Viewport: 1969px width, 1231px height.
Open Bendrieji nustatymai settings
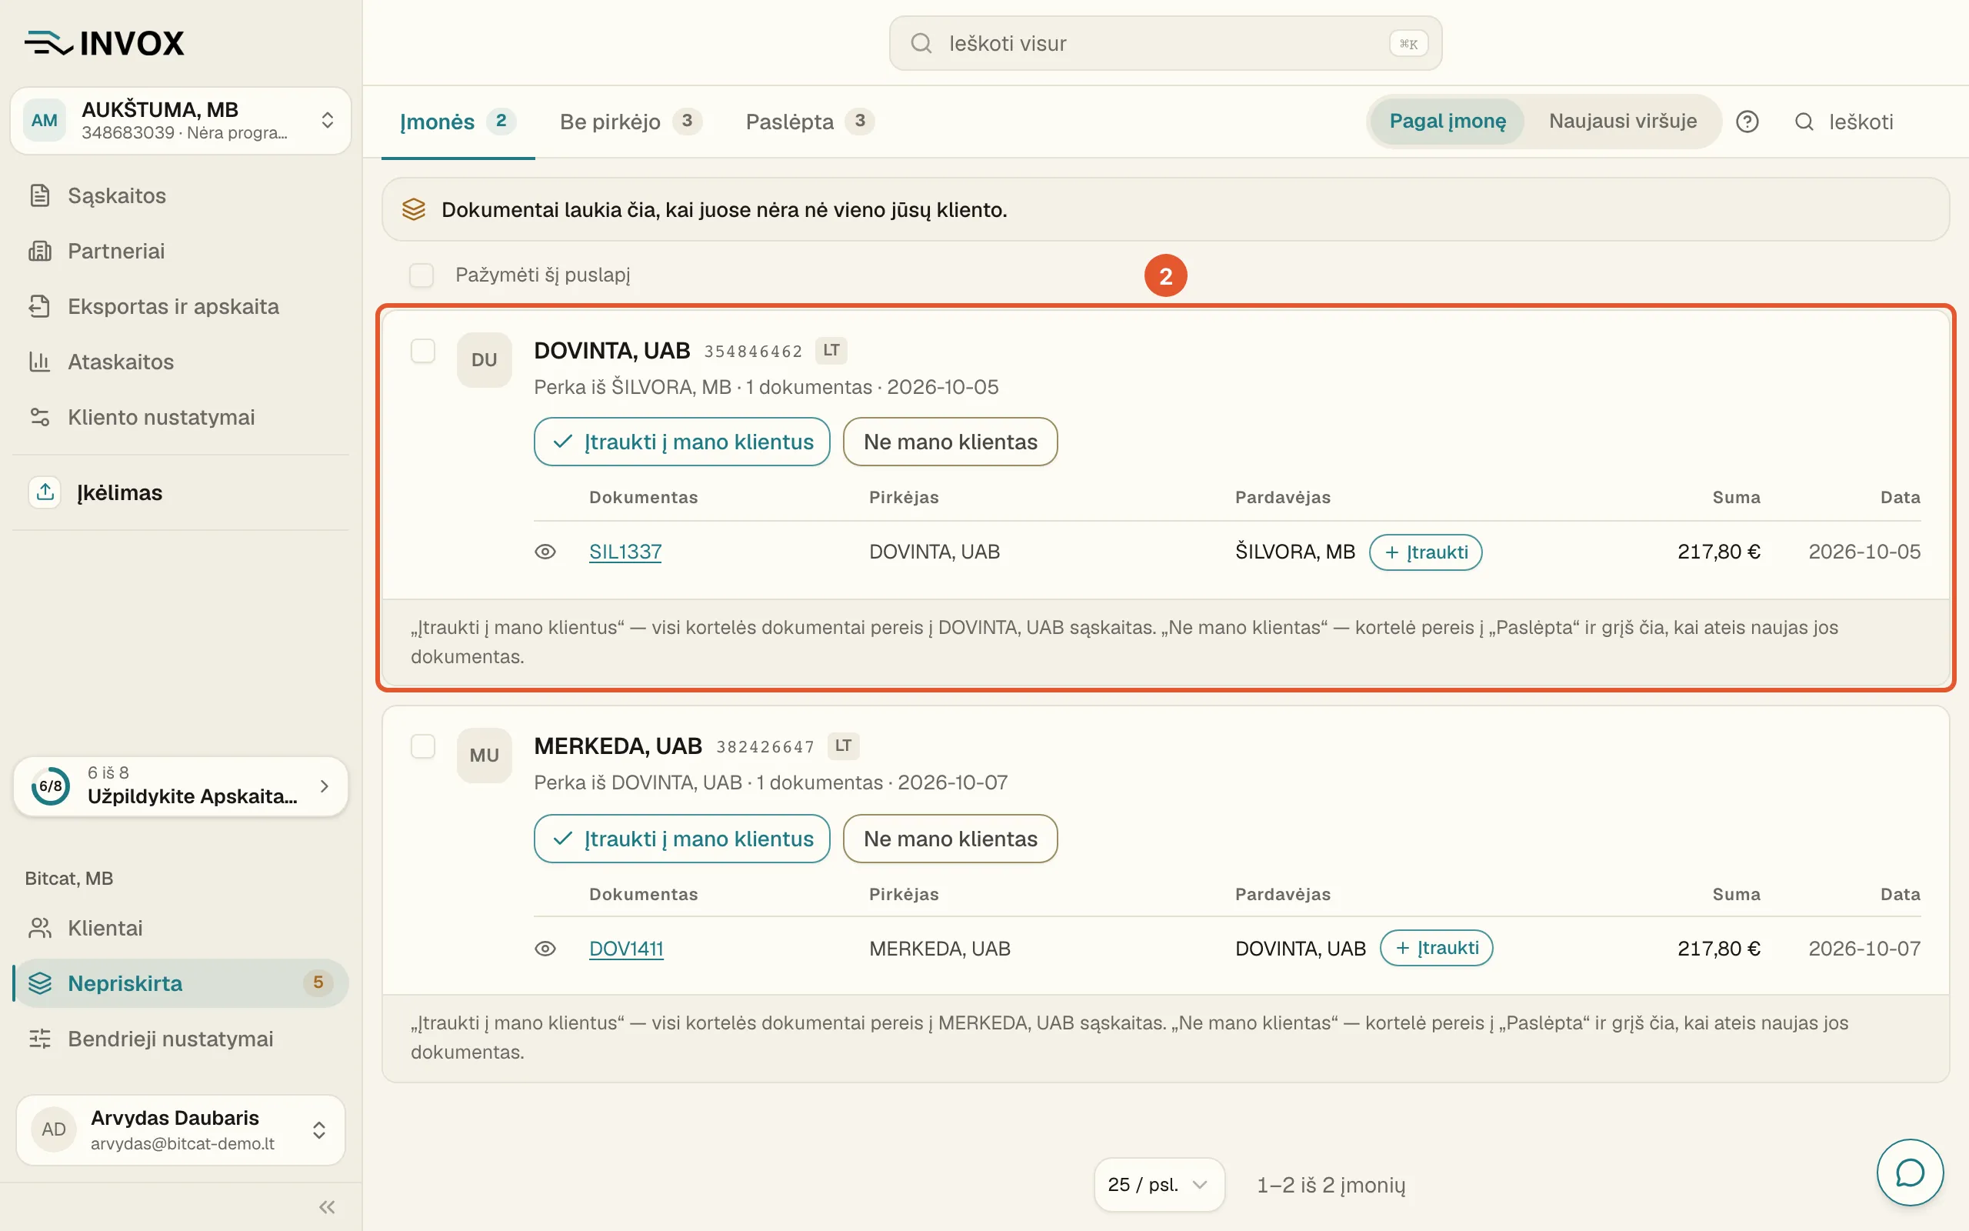pyautogui.click(x=181, y=1039)
